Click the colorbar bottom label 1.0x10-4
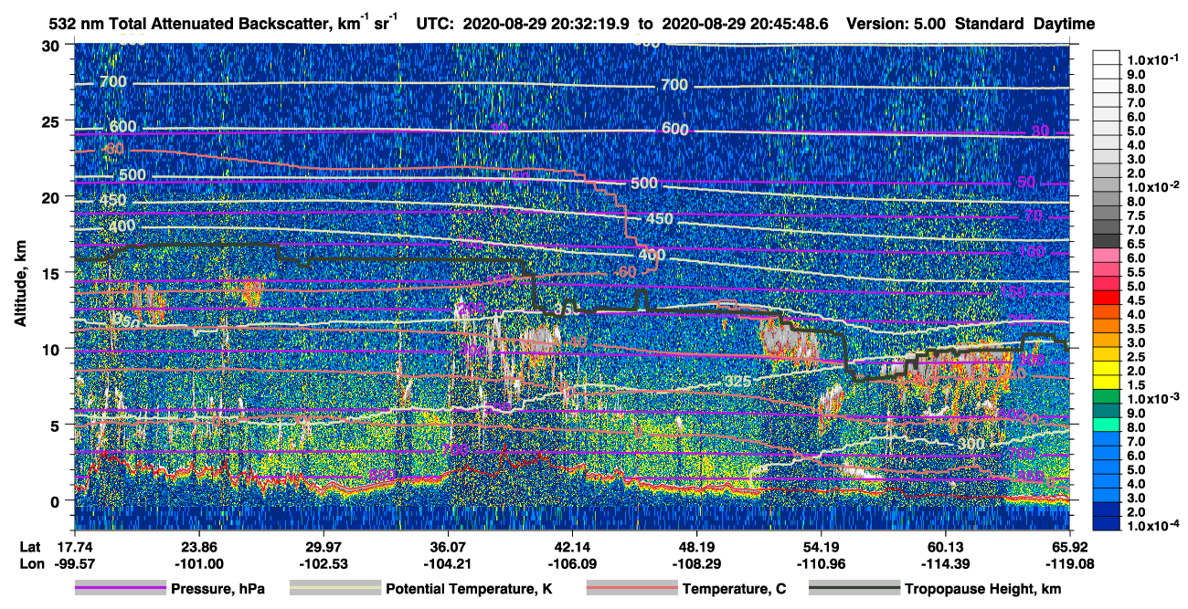Viewport: 1188px width, 609px height. [1154, 527]
